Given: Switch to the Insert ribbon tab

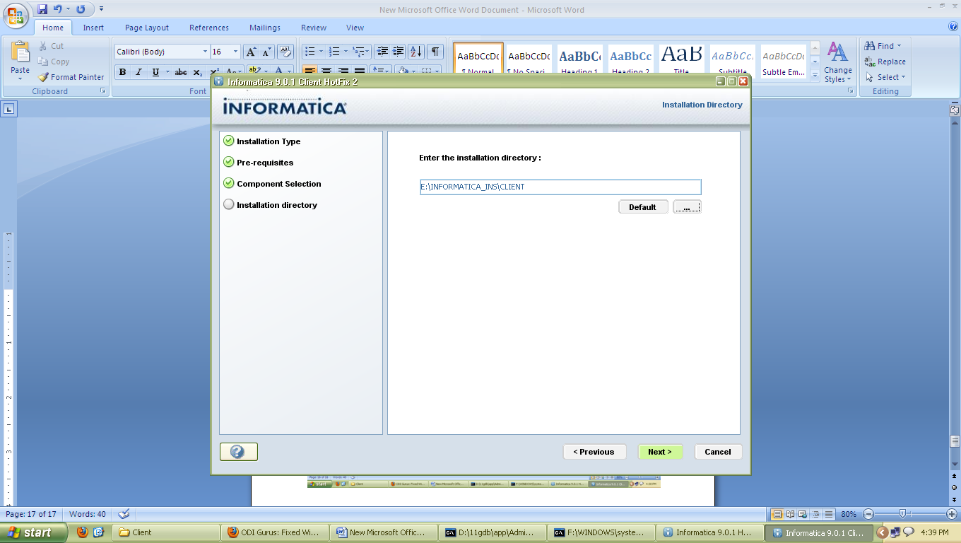Looking at the screenshot, I should [93, 28].
